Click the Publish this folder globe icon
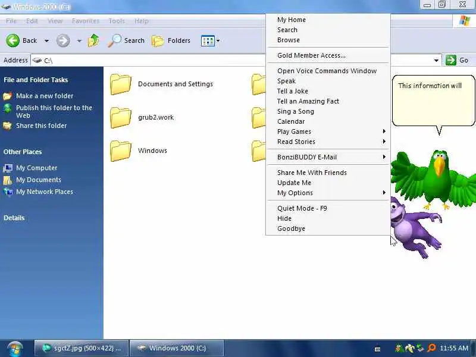This screenshot has width=476, height=357. click(7, 108)
